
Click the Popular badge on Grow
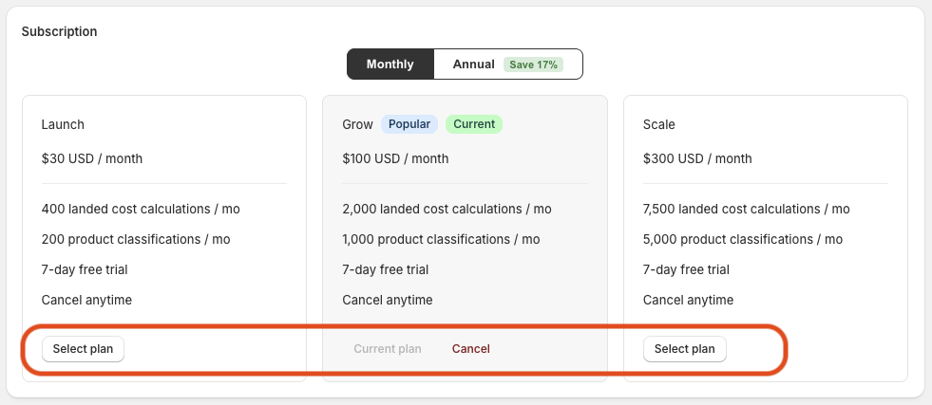pos(409,124)
